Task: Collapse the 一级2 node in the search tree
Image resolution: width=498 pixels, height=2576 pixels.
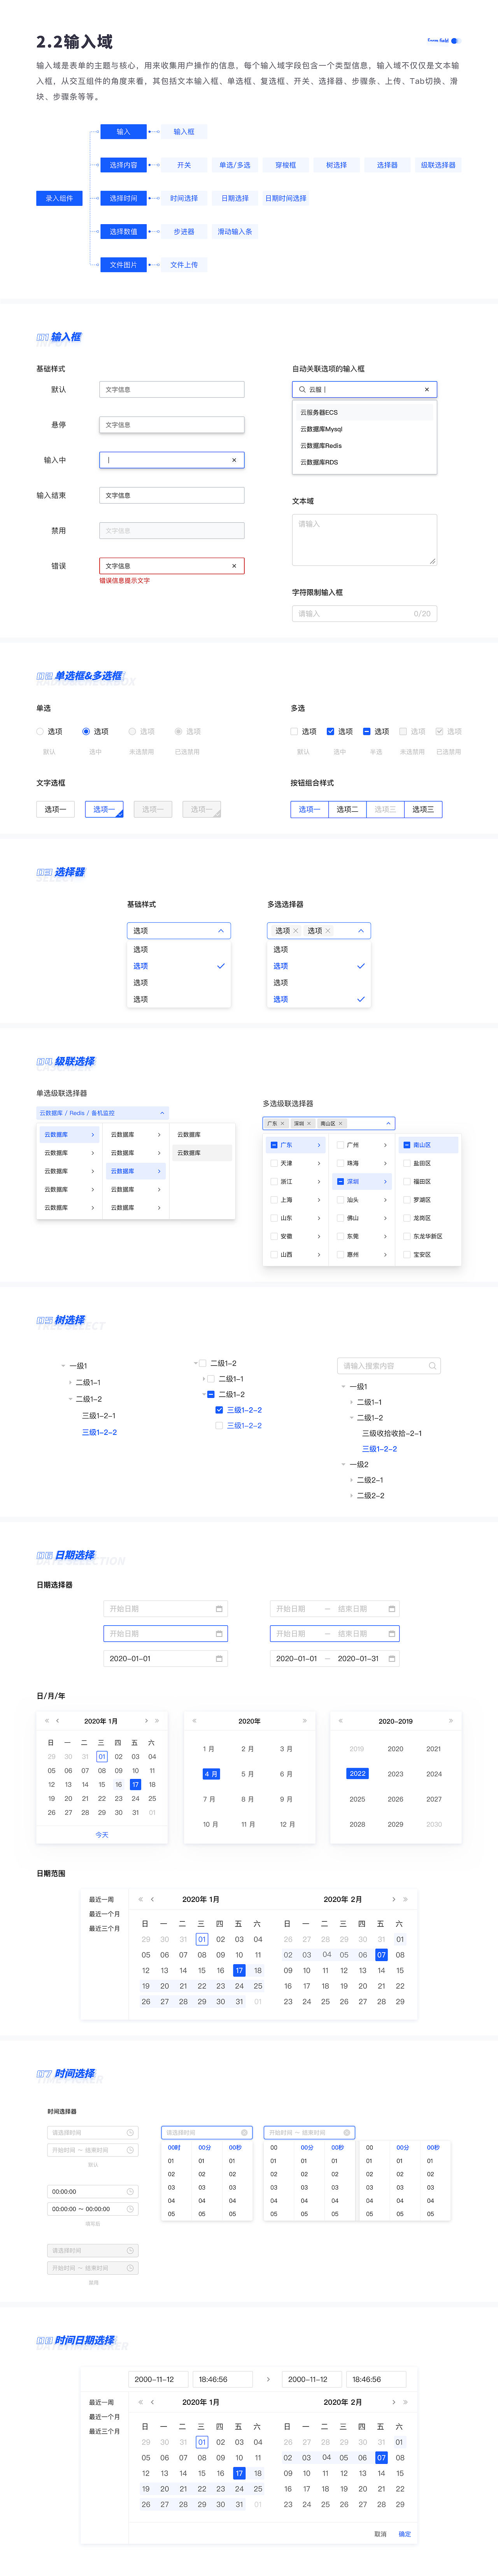Action: (343, 1464)
